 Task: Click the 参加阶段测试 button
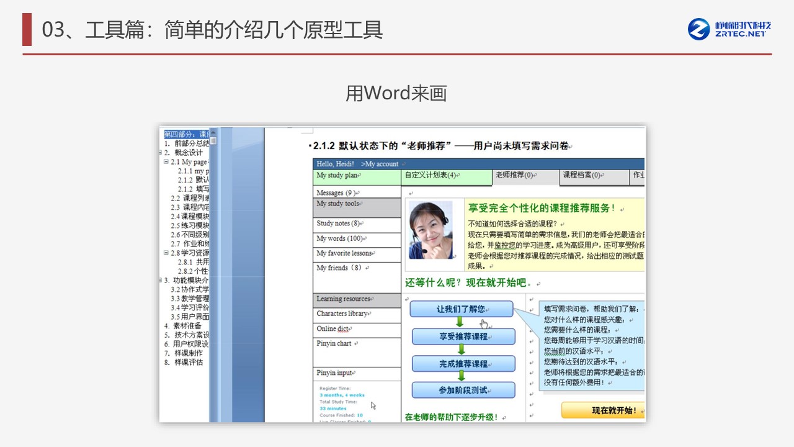point(463,391)
